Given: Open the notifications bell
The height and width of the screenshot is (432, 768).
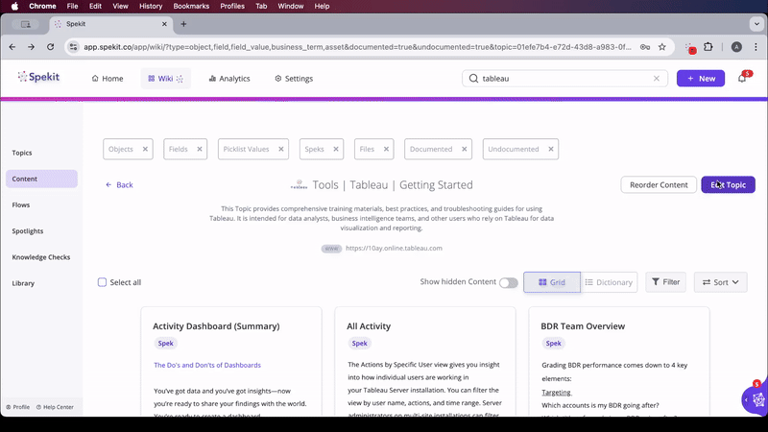Looking at the screenshot, I should (x=742, y=79).
